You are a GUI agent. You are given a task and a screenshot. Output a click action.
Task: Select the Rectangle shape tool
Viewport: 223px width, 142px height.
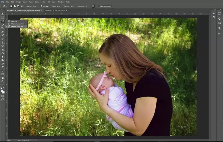click(x=2, y=74)
